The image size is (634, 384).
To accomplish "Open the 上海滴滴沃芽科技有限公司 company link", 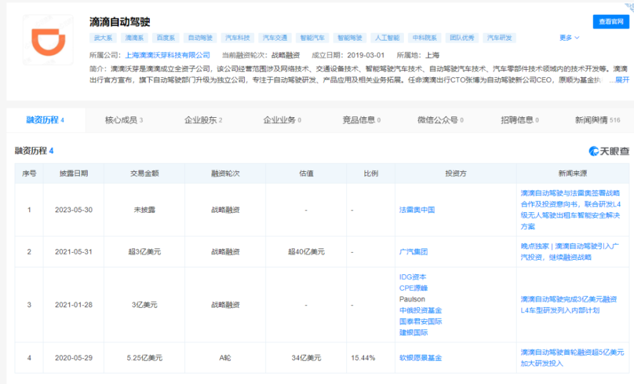I will [x=167, y=55].
